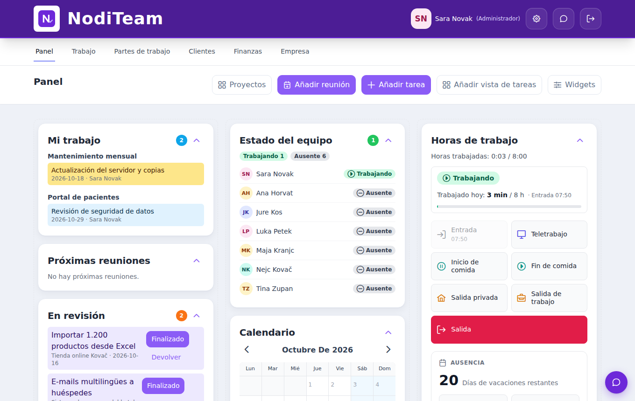Click the work hours progress bar
This screenshot has height=401, width=635.
point(509,206)
